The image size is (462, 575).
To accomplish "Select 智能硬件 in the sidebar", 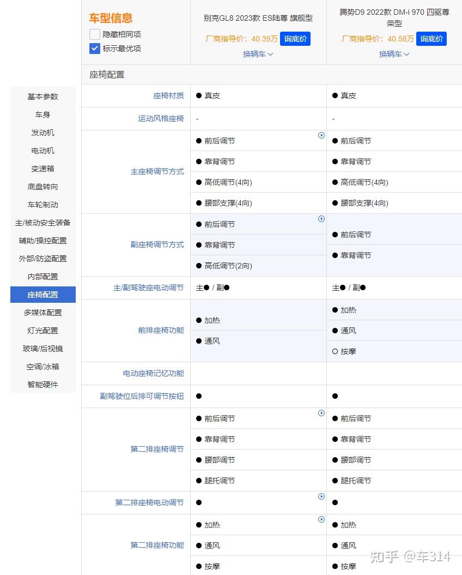I will coord(42,385).
